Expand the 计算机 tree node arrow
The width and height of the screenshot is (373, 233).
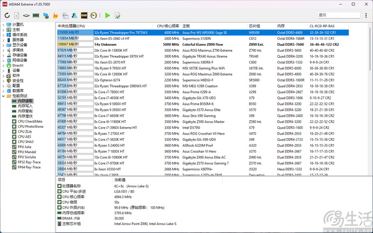pyautogui.click(x=3, y=24)
